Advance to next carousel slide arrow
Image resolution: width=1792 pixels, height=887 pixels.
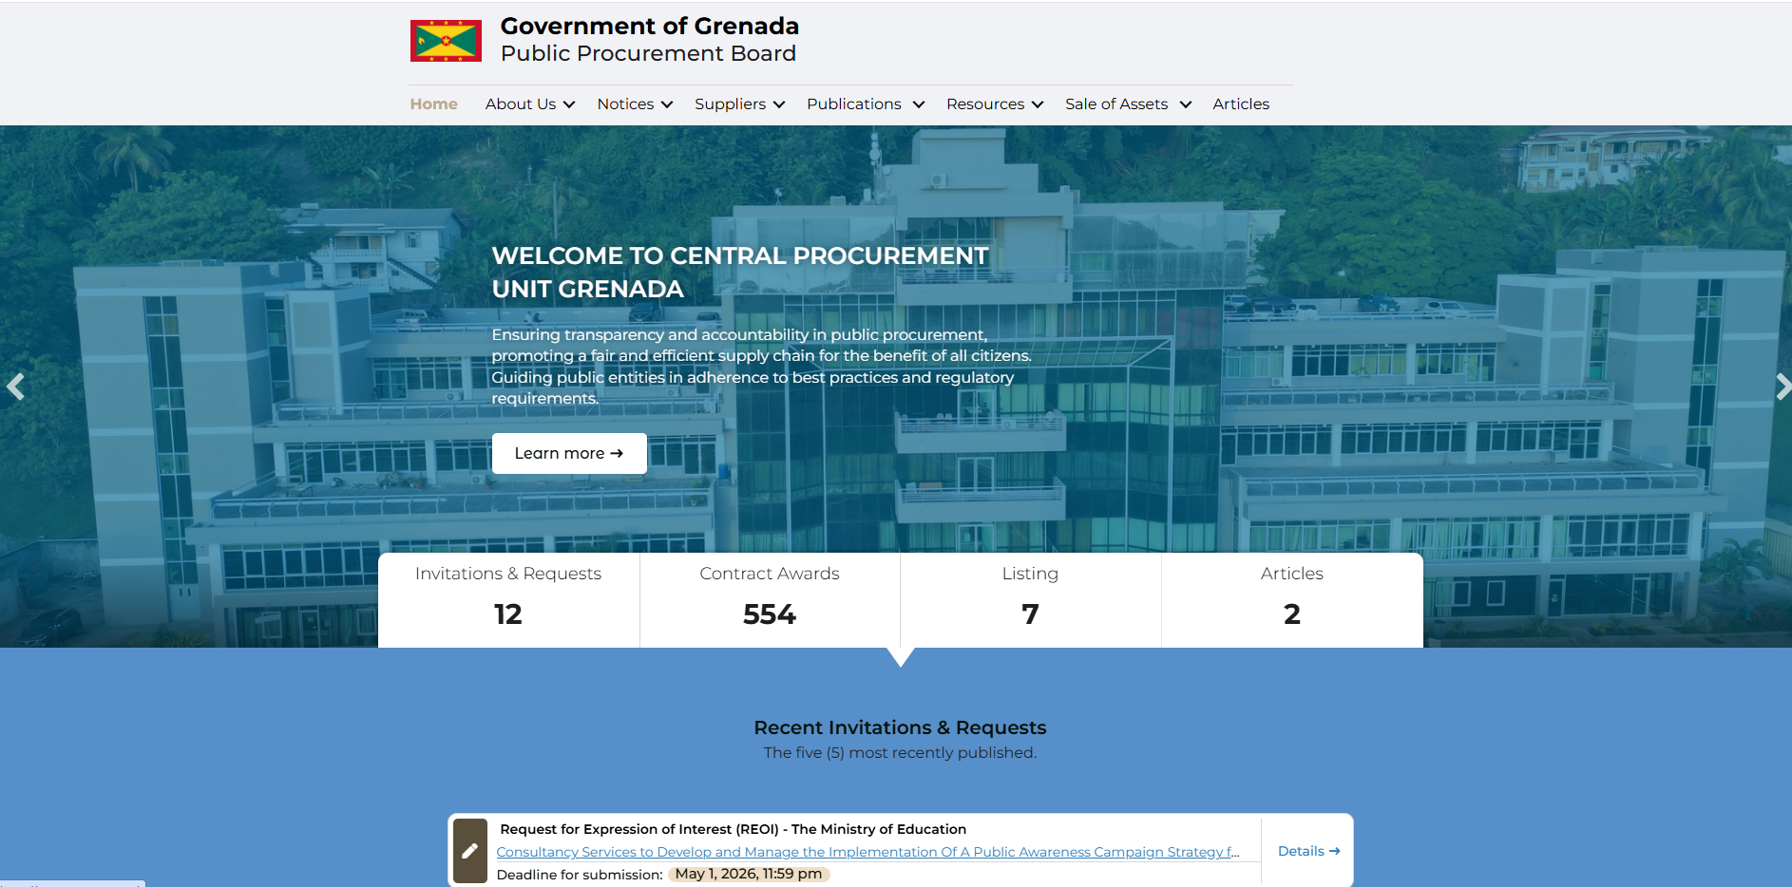click(x=1782, y=387)
